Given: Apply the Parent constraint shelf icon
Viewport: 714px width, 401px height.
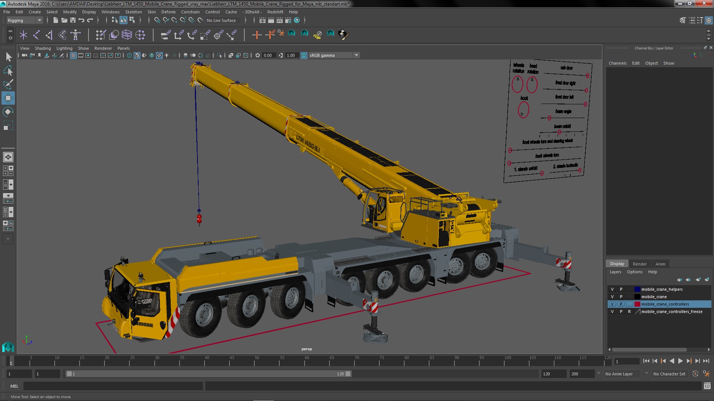Looking at the screenshot, I should coord(165,35).
